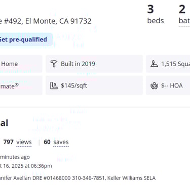Click the $145/sqft tile
Screen dimensions: 190x185
pos(94,85)
